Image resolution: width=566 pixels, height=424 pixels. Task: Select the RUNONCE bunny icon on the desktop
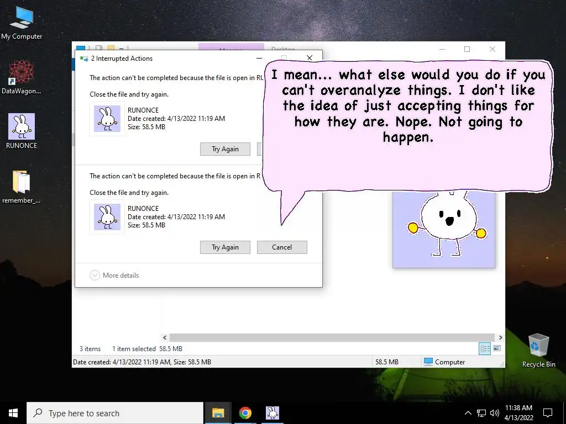tap(22, 131)
